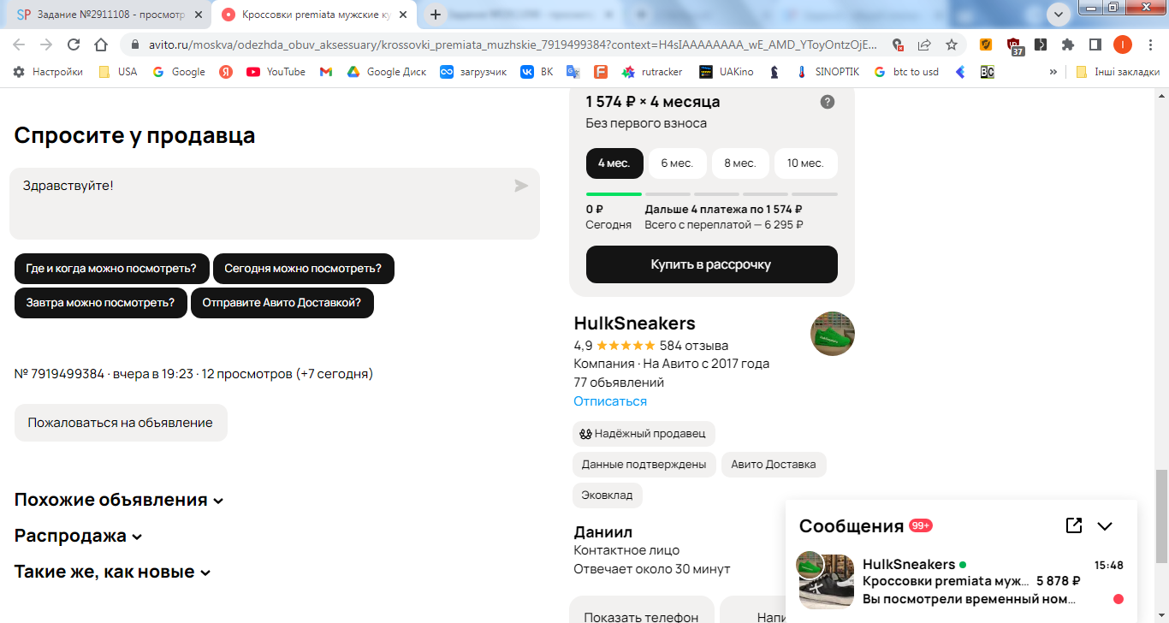Image resolution: width=1169 pixels, height=623 pixels.
Task: Click Купить в рассрочку button
Action: click(712, 264)
